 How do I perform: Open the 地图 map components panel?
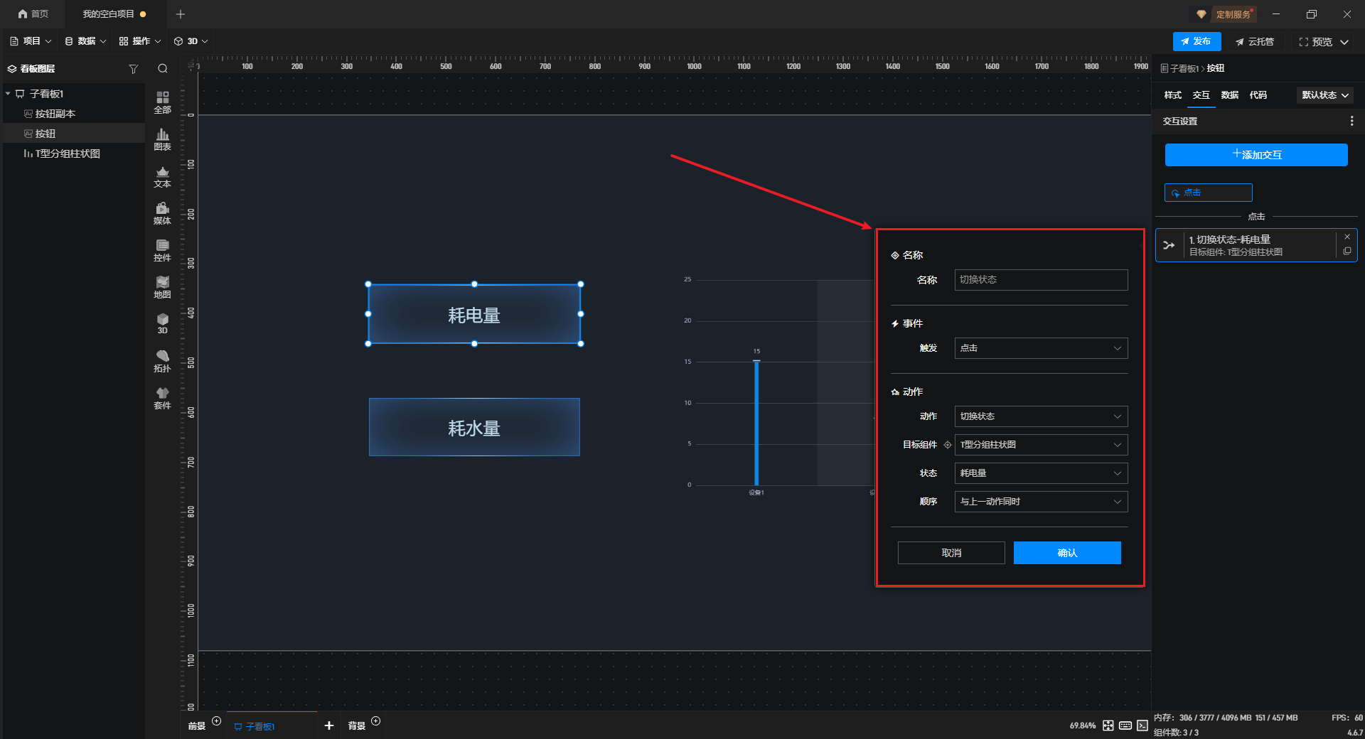click(162, 287)
